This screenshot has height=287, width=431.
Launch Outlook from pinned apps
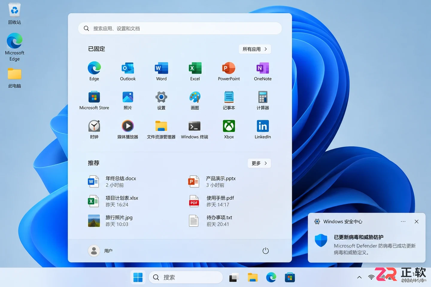pyautogui.click(x=128, y=71)
